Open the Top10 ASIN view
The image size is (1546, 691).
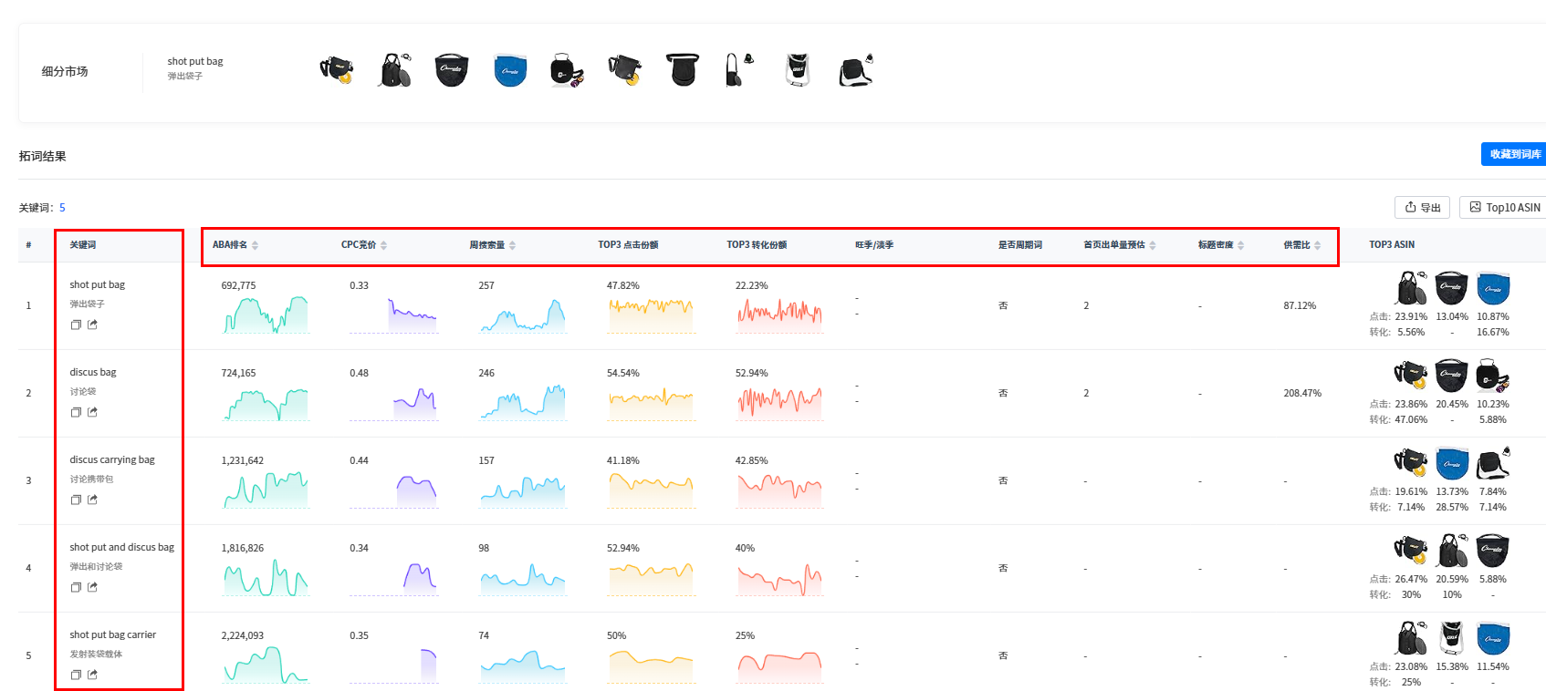pyautogui.click(x=1504, y=208)
